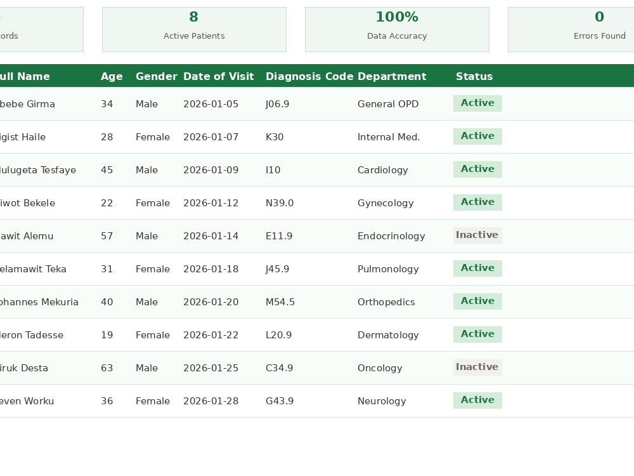The height and width of the screenshot is (476, 634).
Task: Click the Endocrinology department cell
Action: 391,236
